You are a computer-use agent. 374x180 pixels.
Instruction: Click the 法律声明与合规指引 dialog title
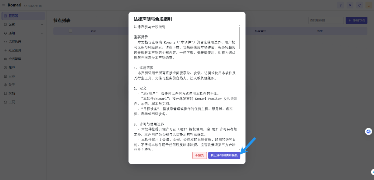pyautogui.click(x=153, y=19)
